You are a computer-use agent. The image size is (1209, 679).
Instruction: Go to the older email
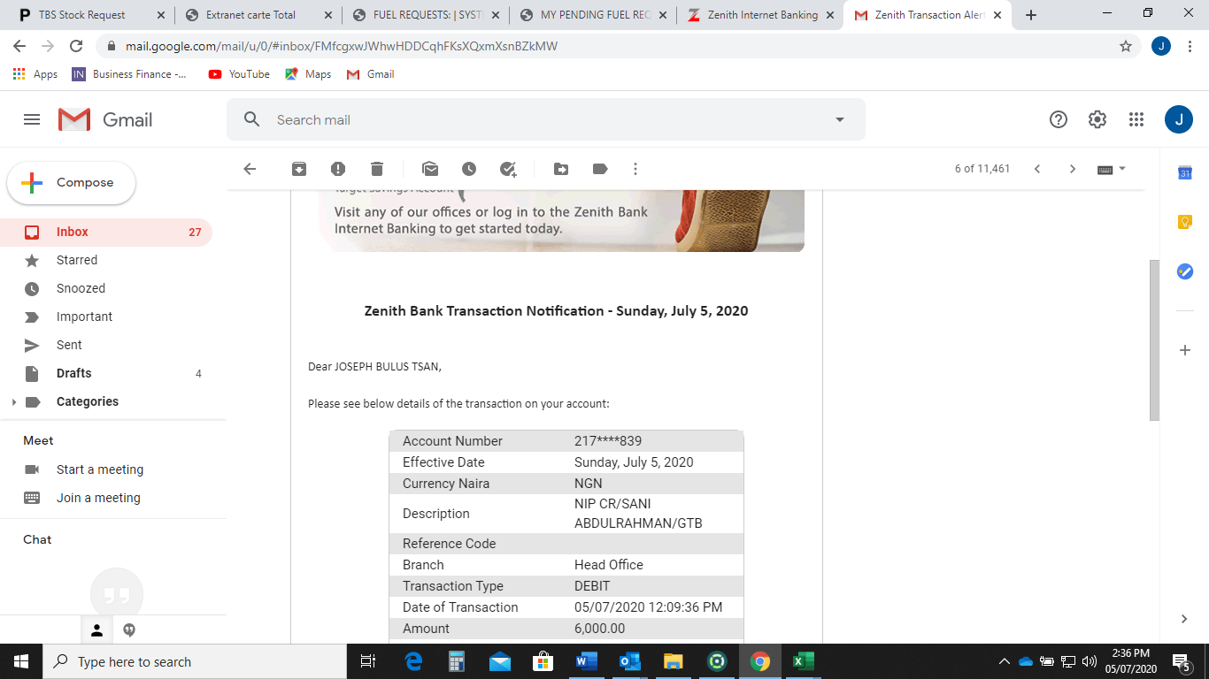coord(1073,169)
